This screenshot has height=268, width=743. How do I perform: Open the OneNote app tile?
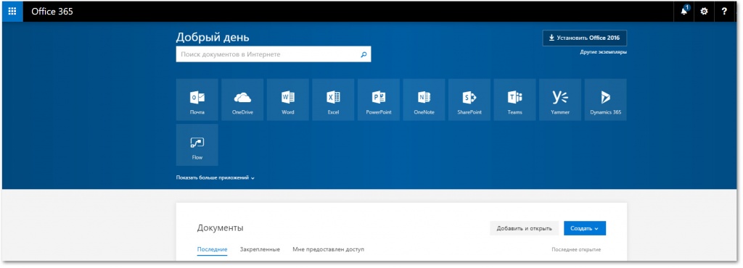point(424,100)
